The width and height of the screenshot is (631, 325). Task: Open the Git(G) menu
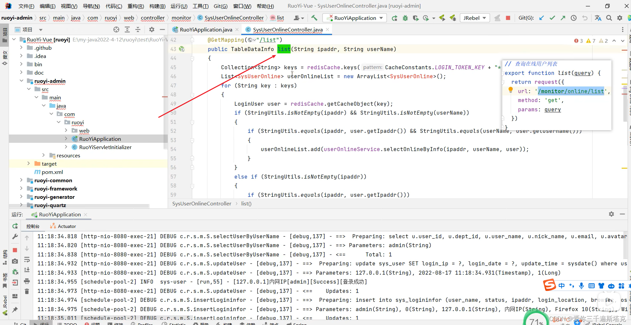coord(220,6)
